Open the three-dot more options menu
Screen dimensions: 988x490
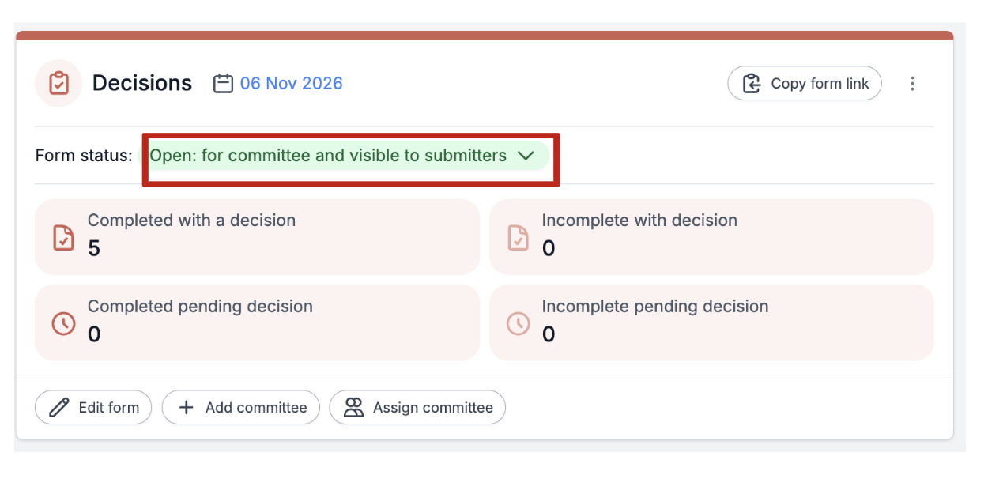(912, 83)
